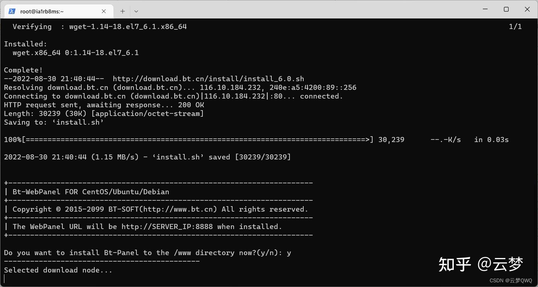Click the Zhihu watermark text
The height and width of the screenshot is (287, 538).
(481, 264)
